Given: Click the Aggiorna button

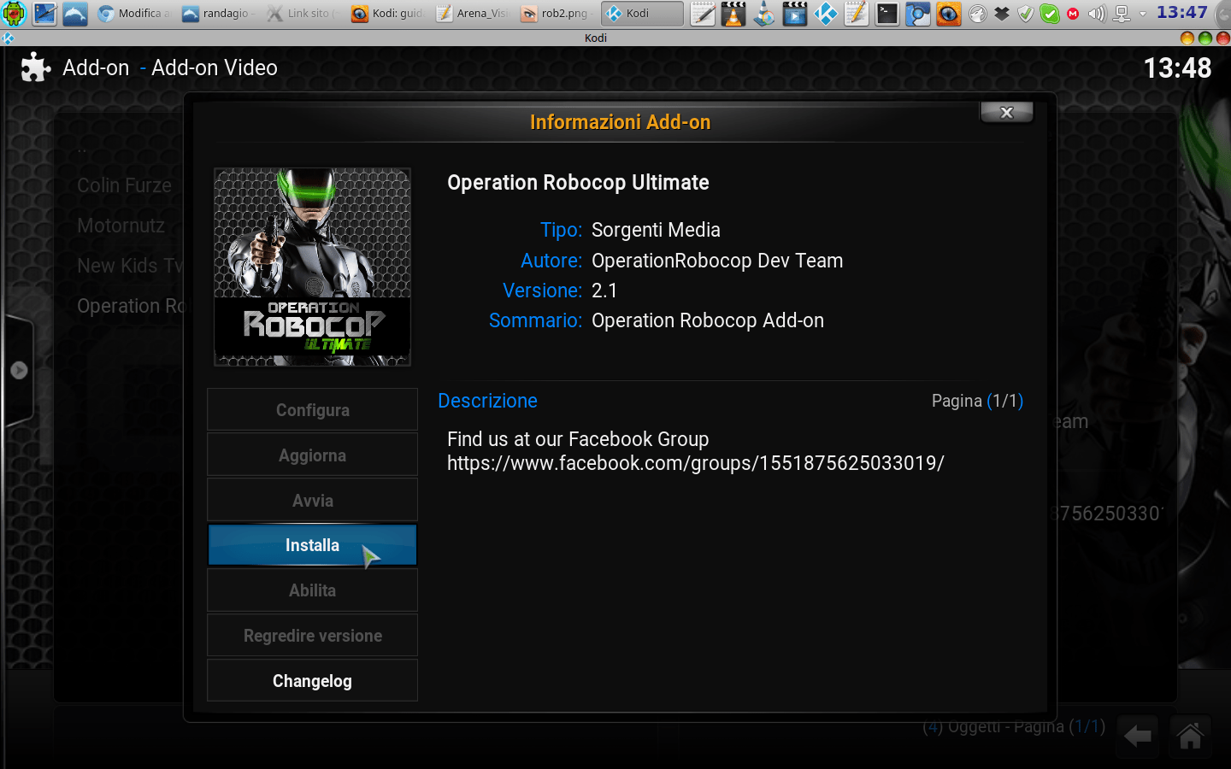Looking at the screenshot, I should pos(312,455).
